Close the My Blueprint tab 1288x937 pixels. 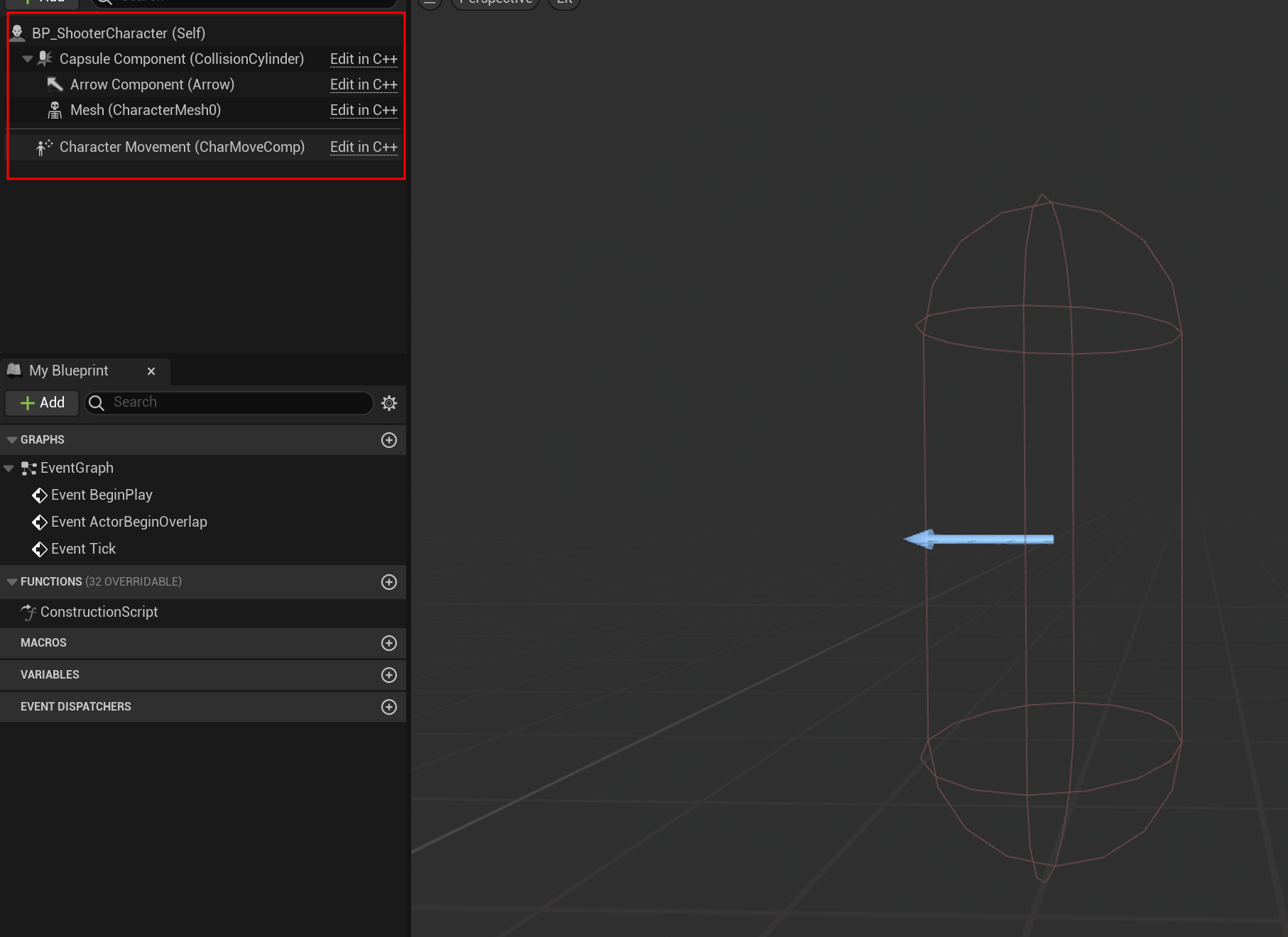151,371
